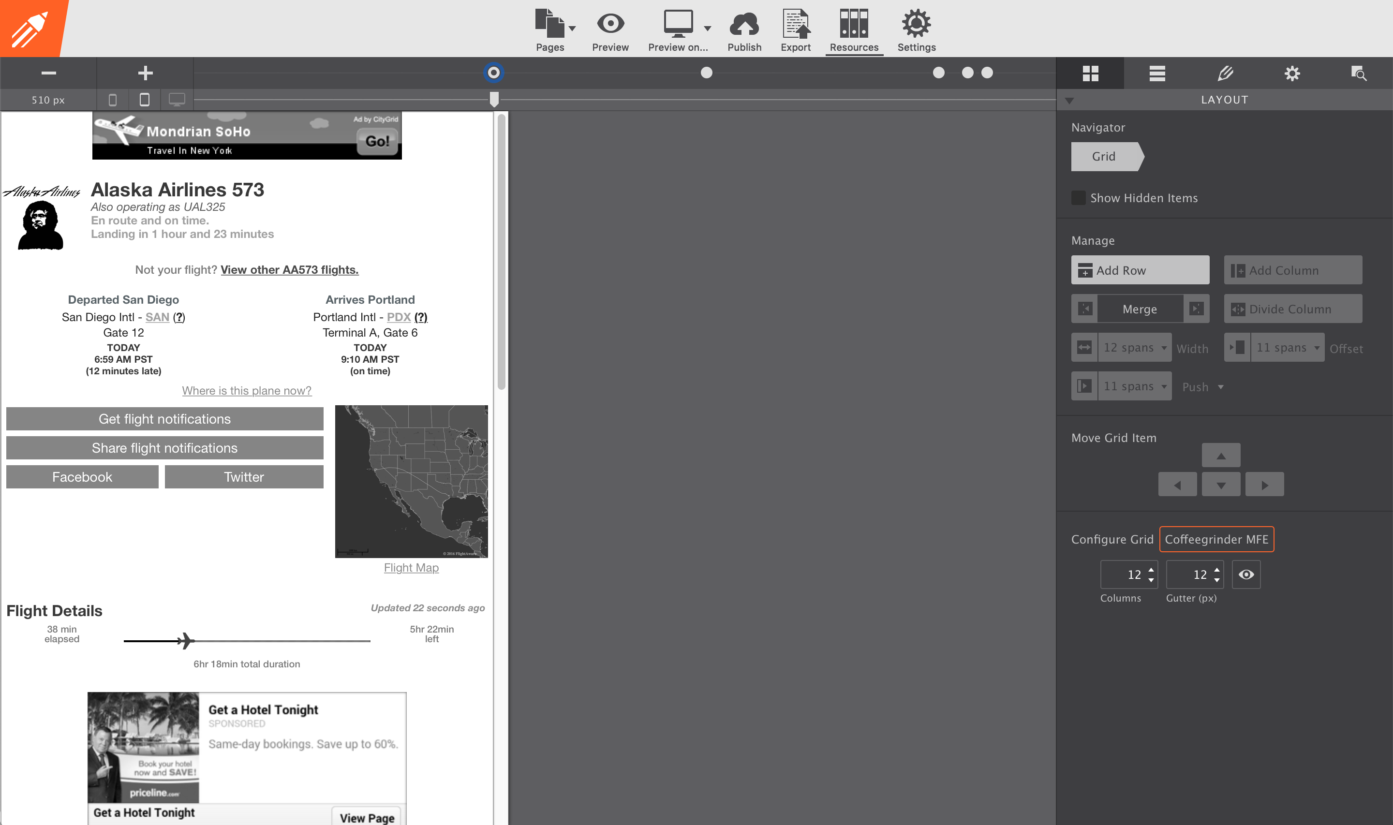Click the Export document icon
1393x825 pixels.
796,23
